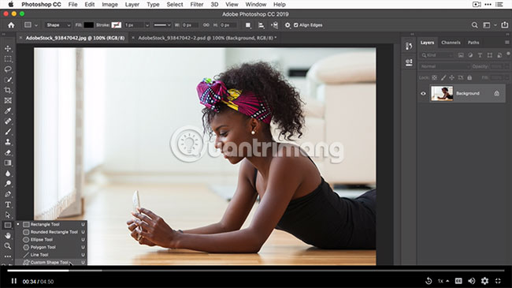Select the Gradient tool
The height and width of the screenshot is (288, 512).
click(8, 163)
